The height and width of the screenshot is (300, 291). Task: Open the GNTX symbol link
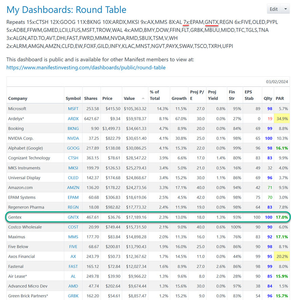pyautogui.click(x=73, y=217)
